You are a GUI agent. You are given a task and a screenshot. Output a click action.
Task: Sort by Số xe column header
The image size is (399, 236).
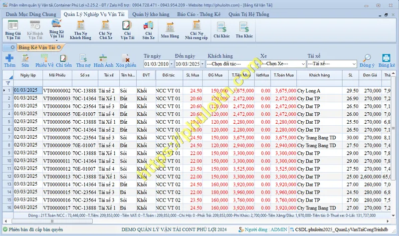tap(85, 75)
